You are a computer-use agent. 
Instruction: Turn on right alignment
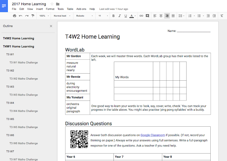click(167, 16)
